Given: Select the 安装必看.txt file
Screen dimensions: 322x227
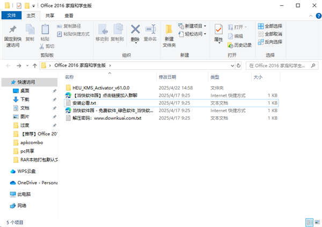Looking at the screenshot, I should pos(171,103).
